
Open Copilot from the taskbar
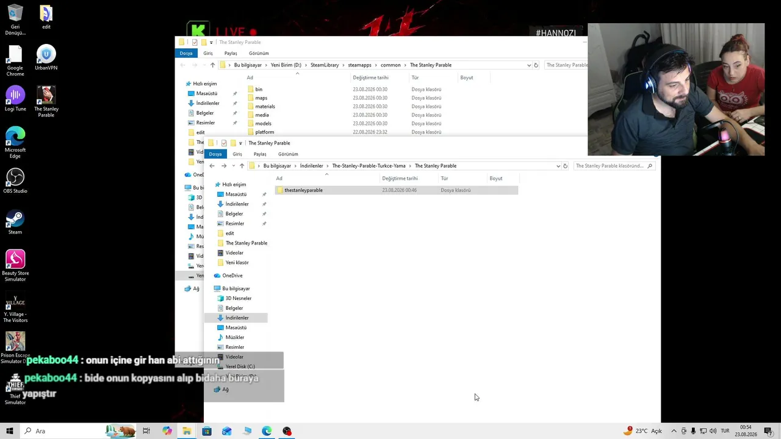pyautogui.click(x=167, y=431)
